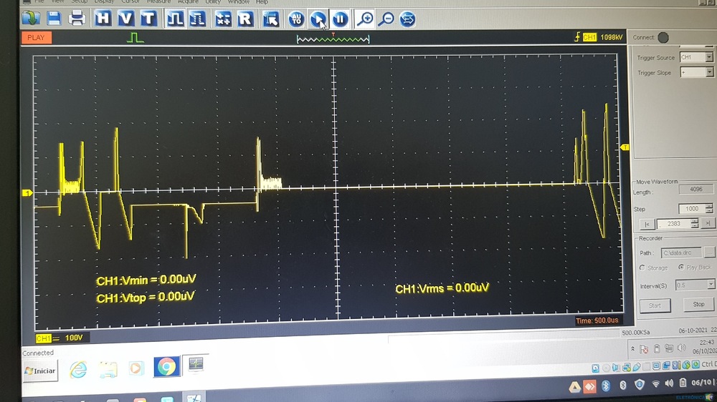Click the Step value field 1000
The width and height of the screenshot is (717, 402).
(x=691, y=209)
